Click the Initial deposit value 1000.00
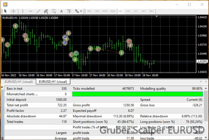This screenshot has width=209, height=140. click(61, 100)
